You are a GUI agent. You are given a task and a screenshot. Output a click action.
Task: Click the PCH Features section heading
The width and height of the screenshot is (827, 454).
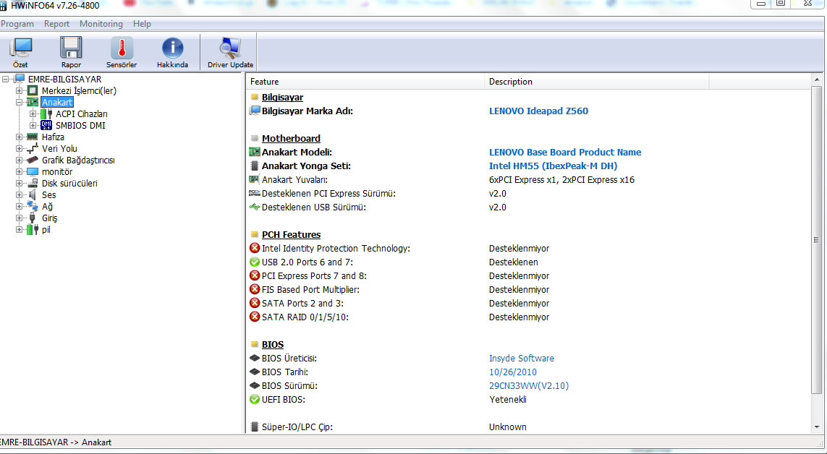[x=291, y=235]
